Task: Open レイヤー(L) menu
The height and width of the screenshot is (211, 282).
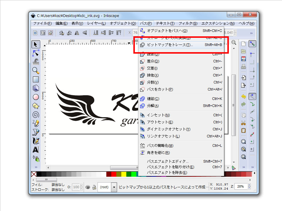Action: click(x=96, y=23)
